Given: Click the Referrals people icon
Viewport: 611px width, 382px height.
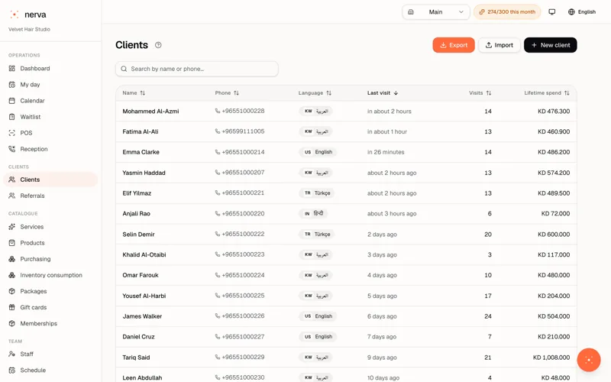Looking at the screenshot, I should [12, 196].
